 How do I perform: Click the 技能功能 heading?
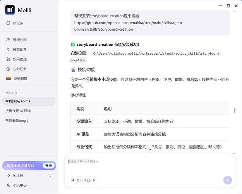[86, 70]
